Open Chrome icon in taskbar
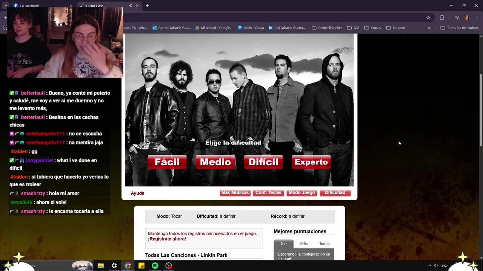Image resolution: width=483 pixels, height=271 pixels. 128,266
